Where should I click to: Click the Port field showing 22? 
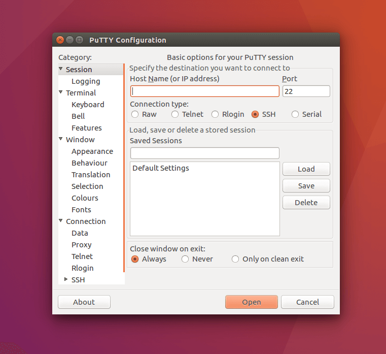point(306,91)
